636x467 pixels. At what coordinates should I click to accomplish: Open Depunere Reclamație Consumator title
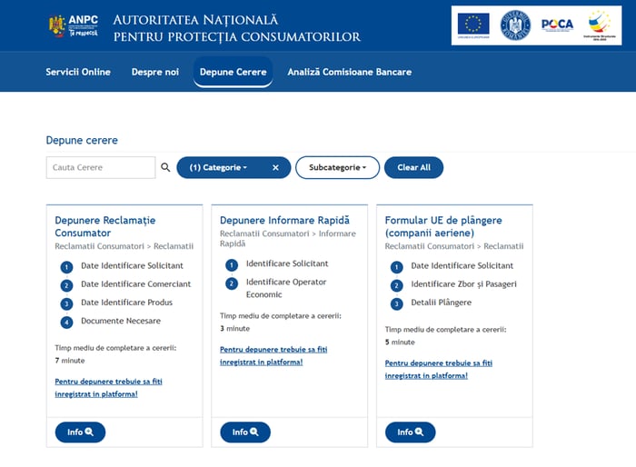[105, 226]
